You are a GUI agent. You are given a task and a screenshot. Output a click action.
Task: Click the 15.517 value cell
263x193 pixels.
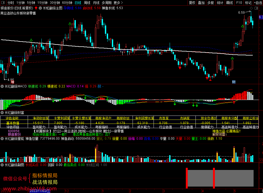(38, 123)
